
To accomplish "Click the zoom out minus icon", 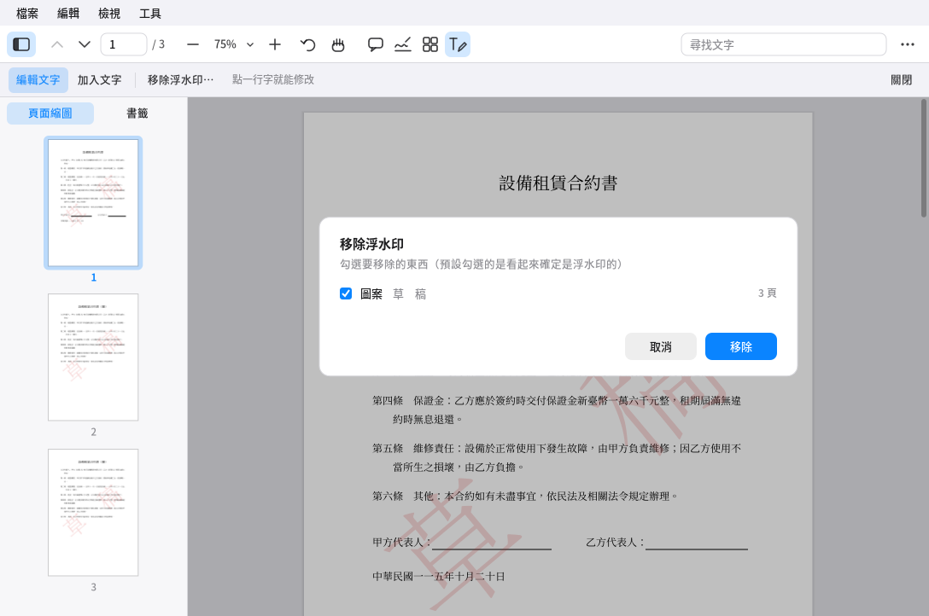I will pos(193,44).
